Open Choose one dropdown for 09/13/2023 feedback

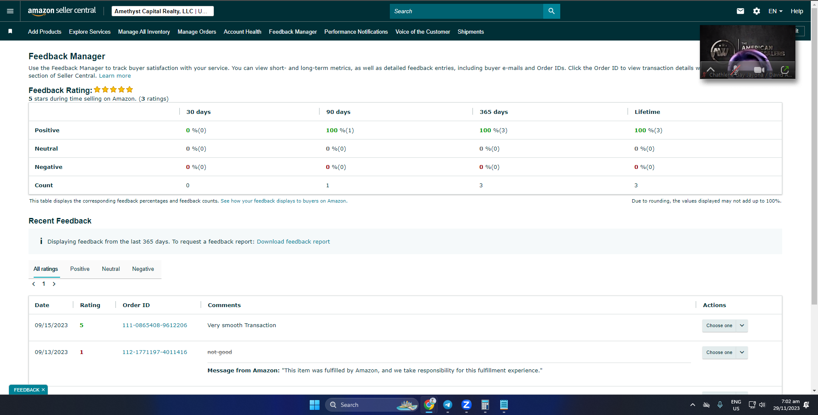[x=725, y=352]
